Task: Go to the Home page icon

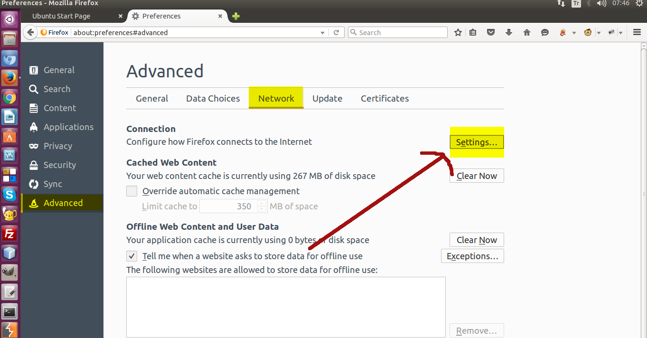Action: 526,32
